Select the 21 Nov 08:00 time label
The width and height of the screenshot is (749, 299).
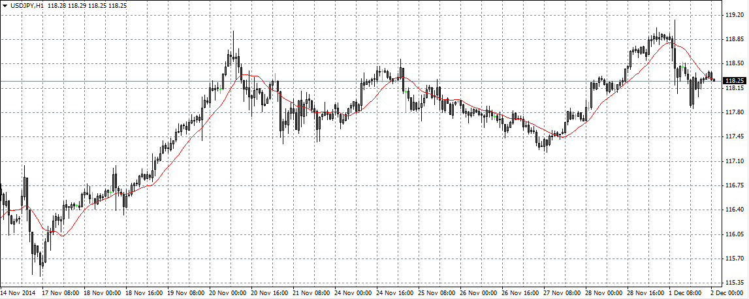(x=311, y=293)
